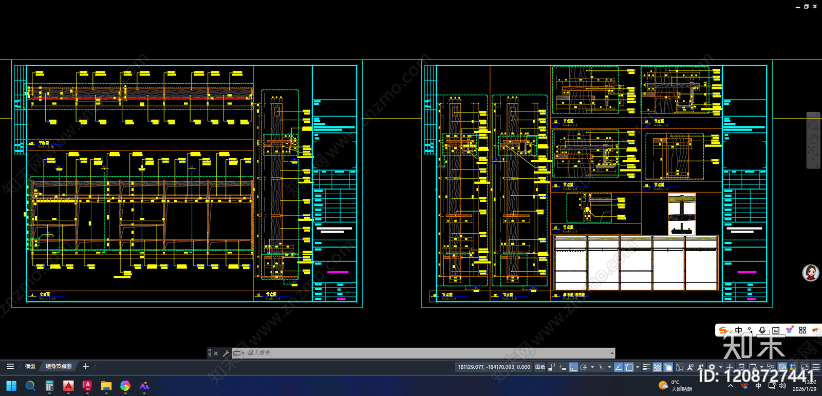
Task: Toggle ortho mode in status bar
Action: [x=573, y=367]
